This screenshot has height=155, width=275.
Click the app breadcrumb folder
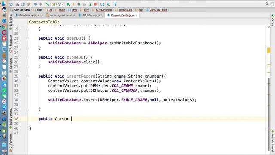37,10
